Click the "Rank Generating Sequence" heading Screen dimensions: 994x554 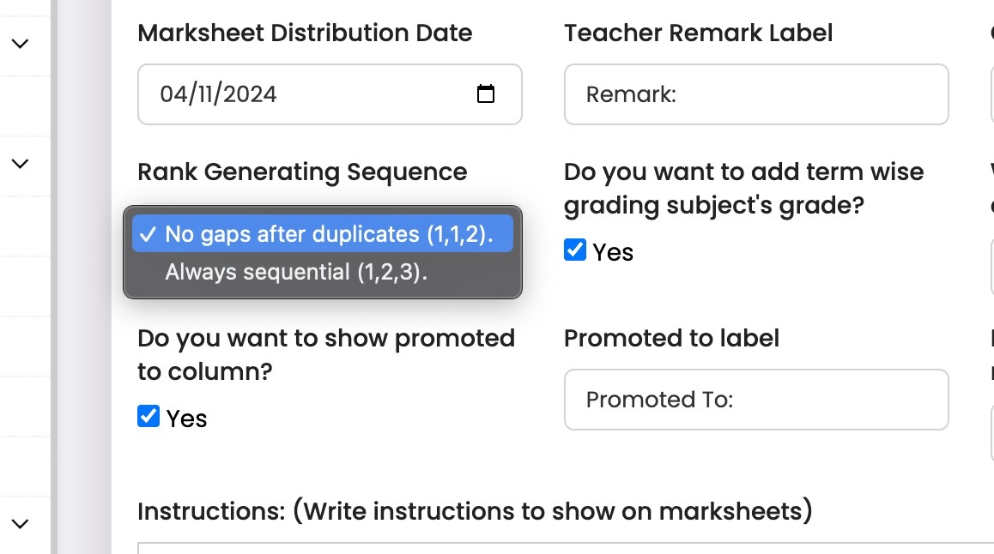coord(303,172)
